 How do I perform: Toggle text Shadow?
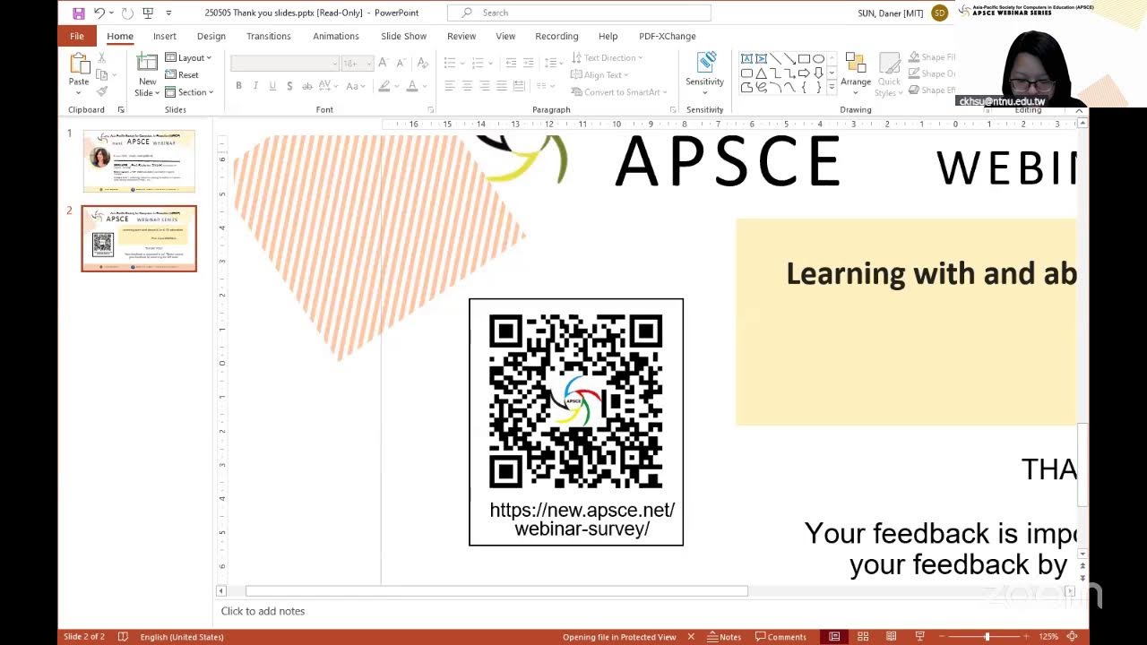point(289,86)
